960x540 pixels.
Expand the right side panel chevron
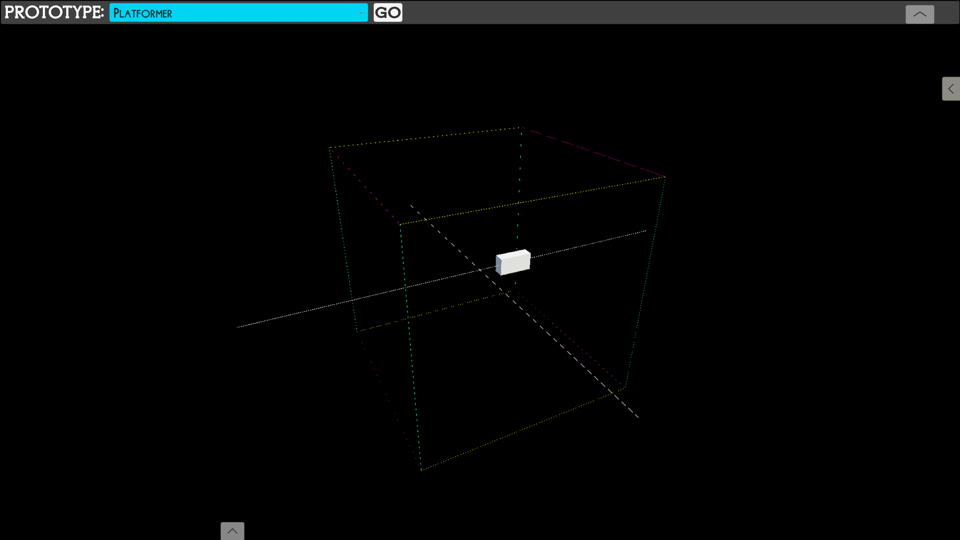pos(951,89)
